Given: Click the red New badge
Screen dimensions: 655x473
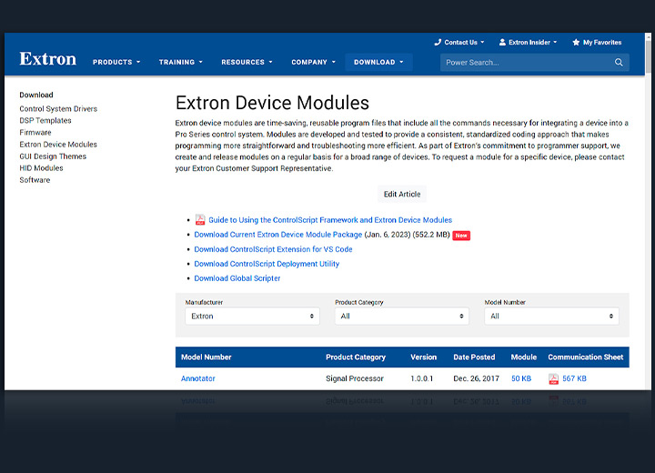Looking at the screenshot, I should (x=461, y=236).
